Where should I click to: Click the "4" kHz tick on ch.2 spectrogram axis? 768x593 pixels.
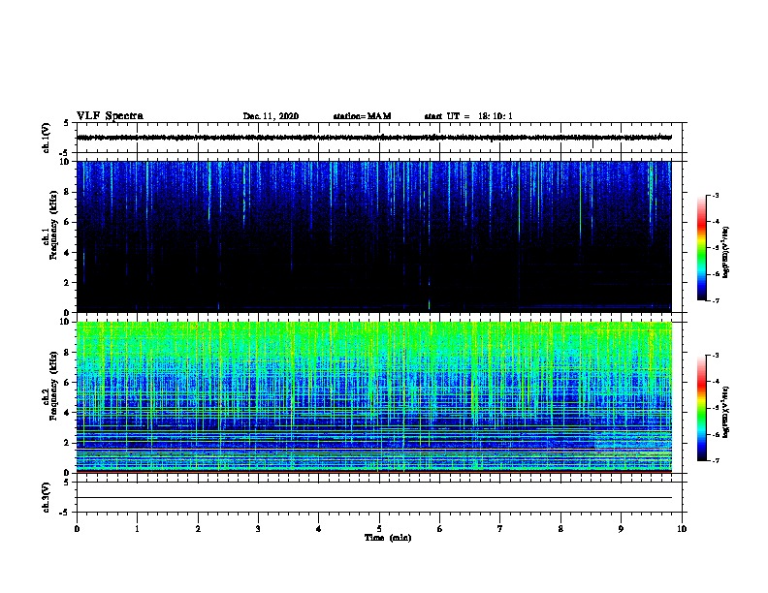(68, 413)
